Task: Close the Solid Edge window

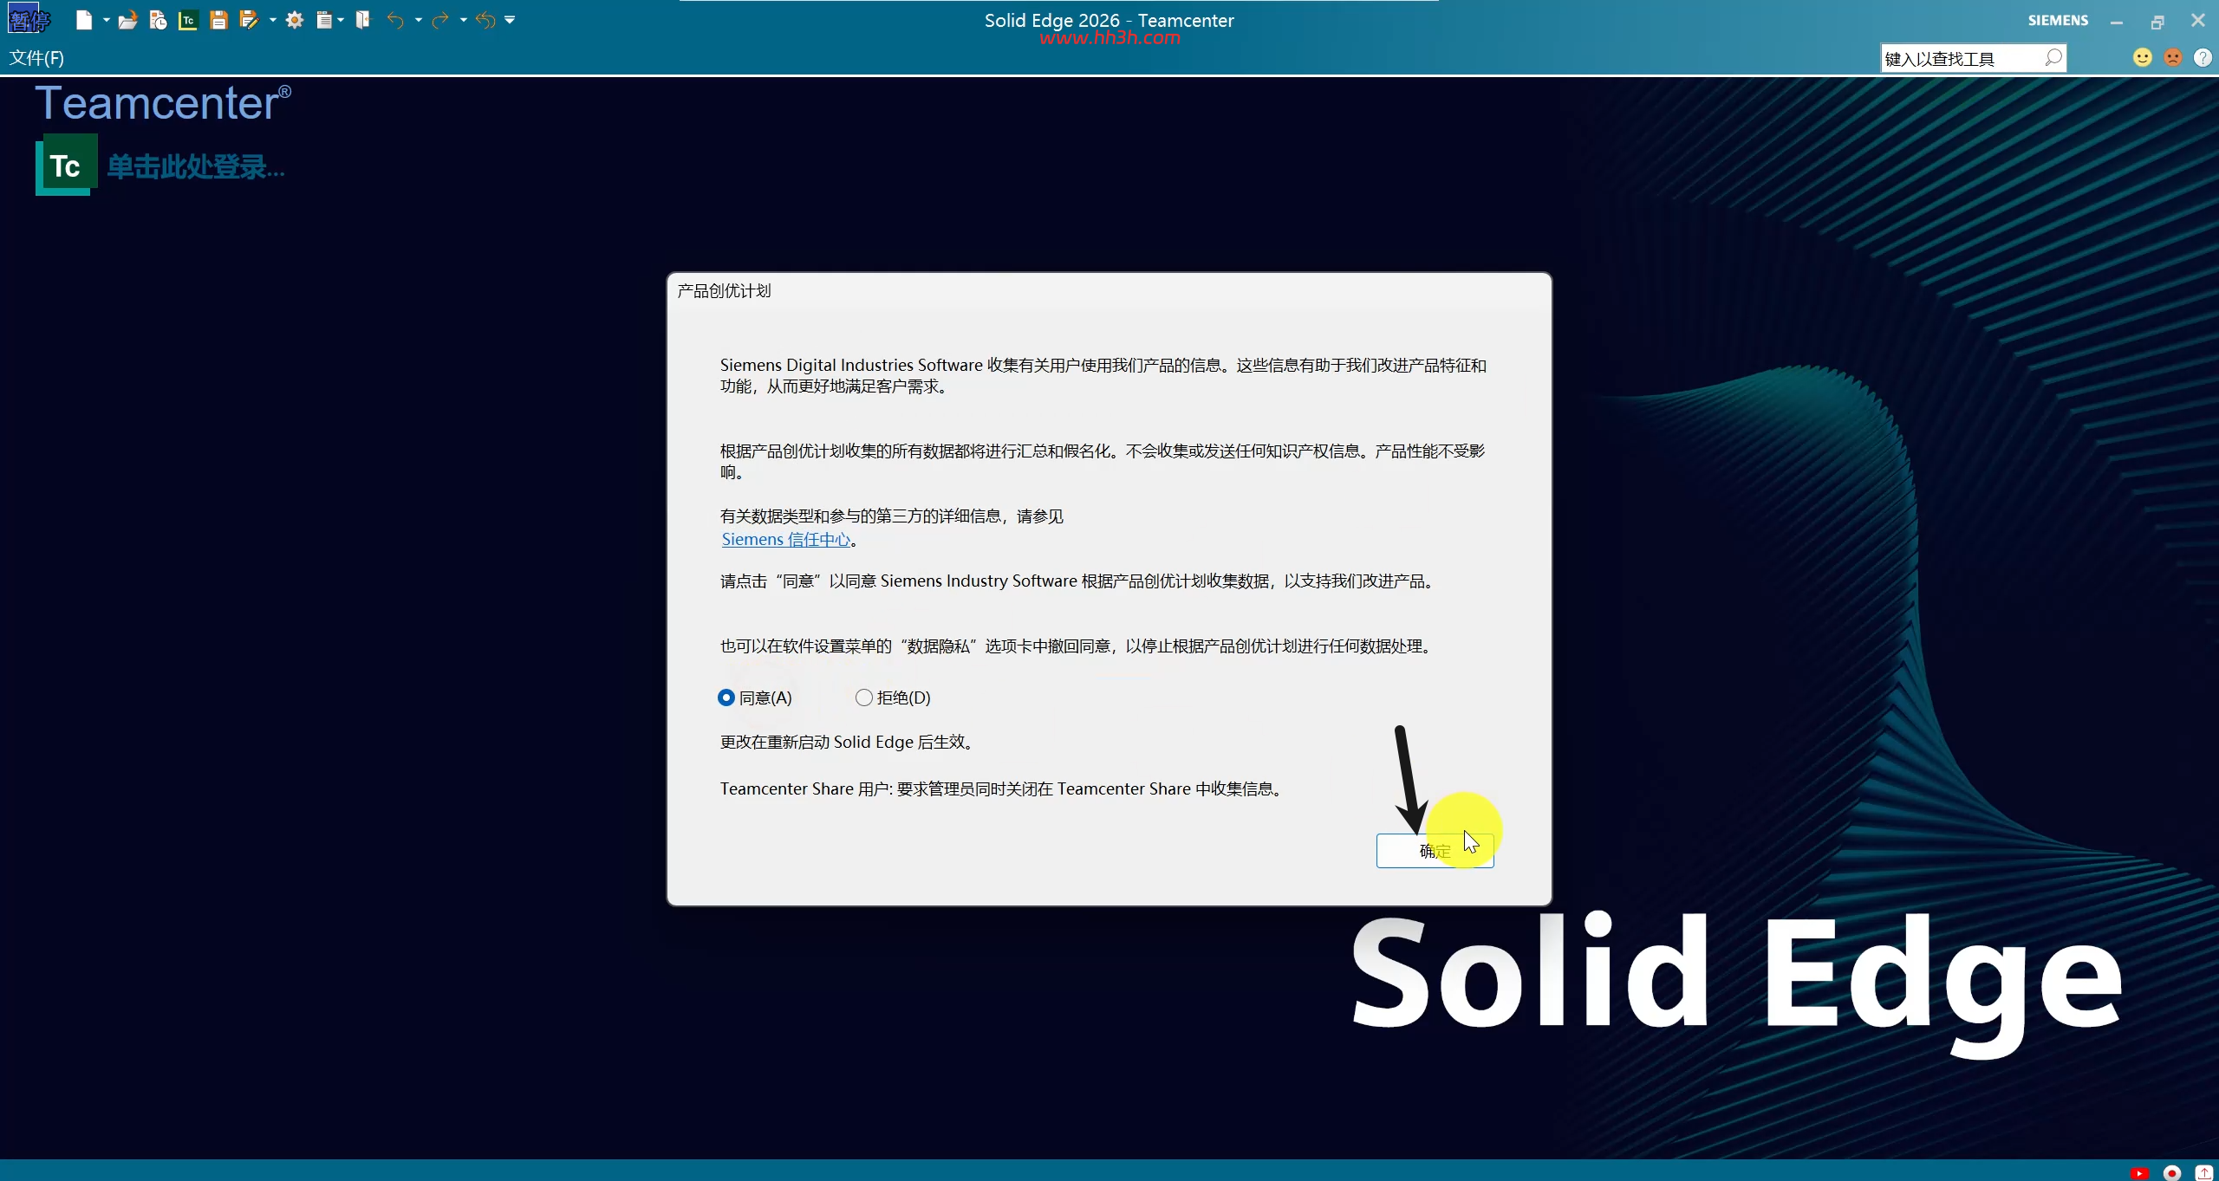Action: click(2198, 20)
